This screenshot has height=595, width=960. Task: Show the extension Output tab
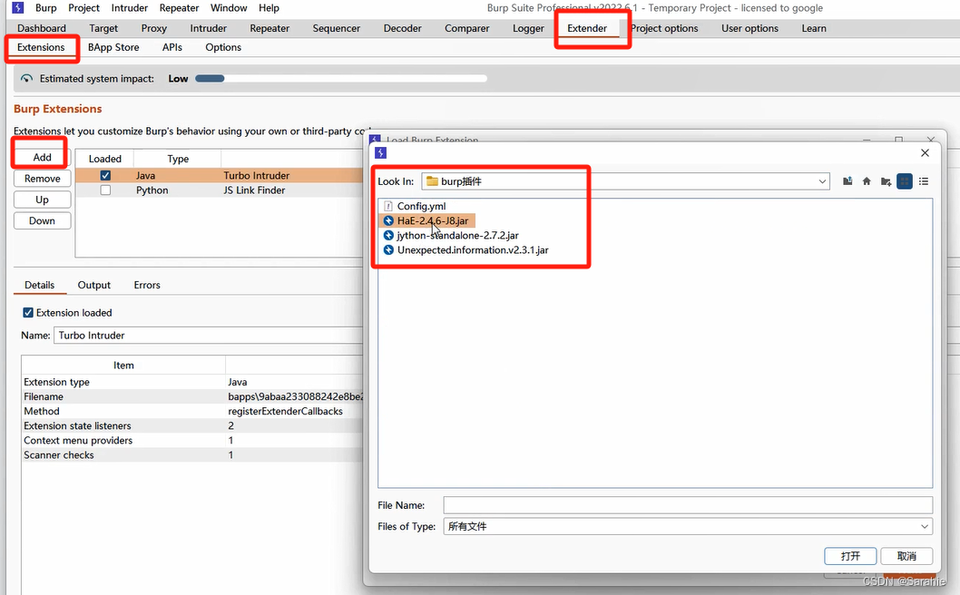coord(93,286)
